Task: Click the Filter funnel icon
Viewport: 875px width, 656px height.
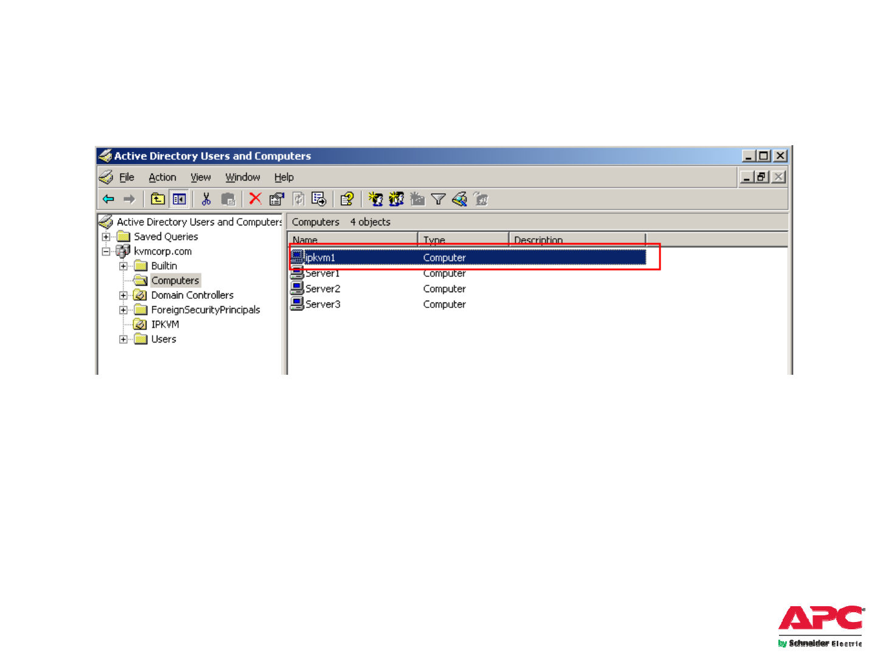Action: tap(438, 199)
